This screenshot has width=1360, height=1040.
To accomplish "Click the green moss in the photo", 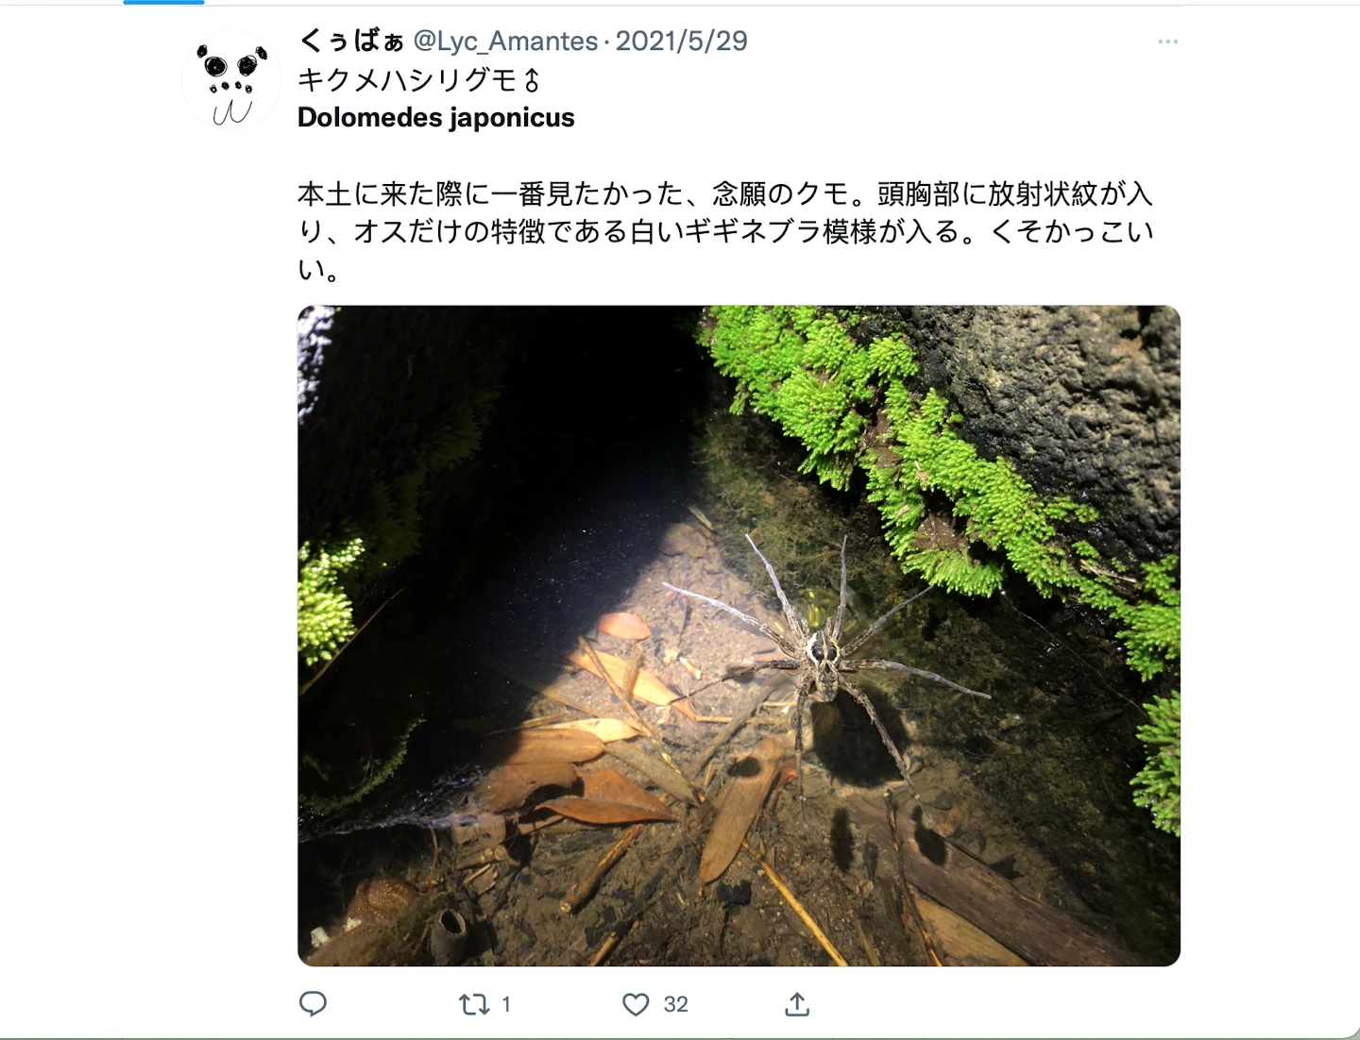I will point(907,425).
